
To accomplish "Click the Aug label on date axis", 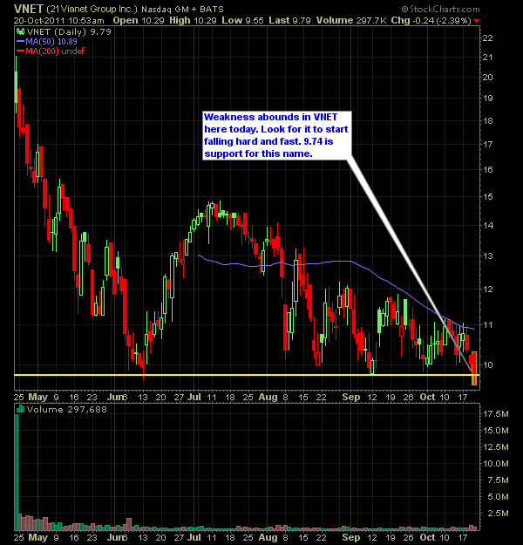I will [x=266, y=395].
